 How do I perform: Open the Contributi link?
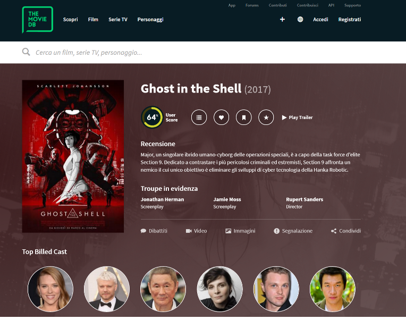pyautogui.click(x=277, y=5)
